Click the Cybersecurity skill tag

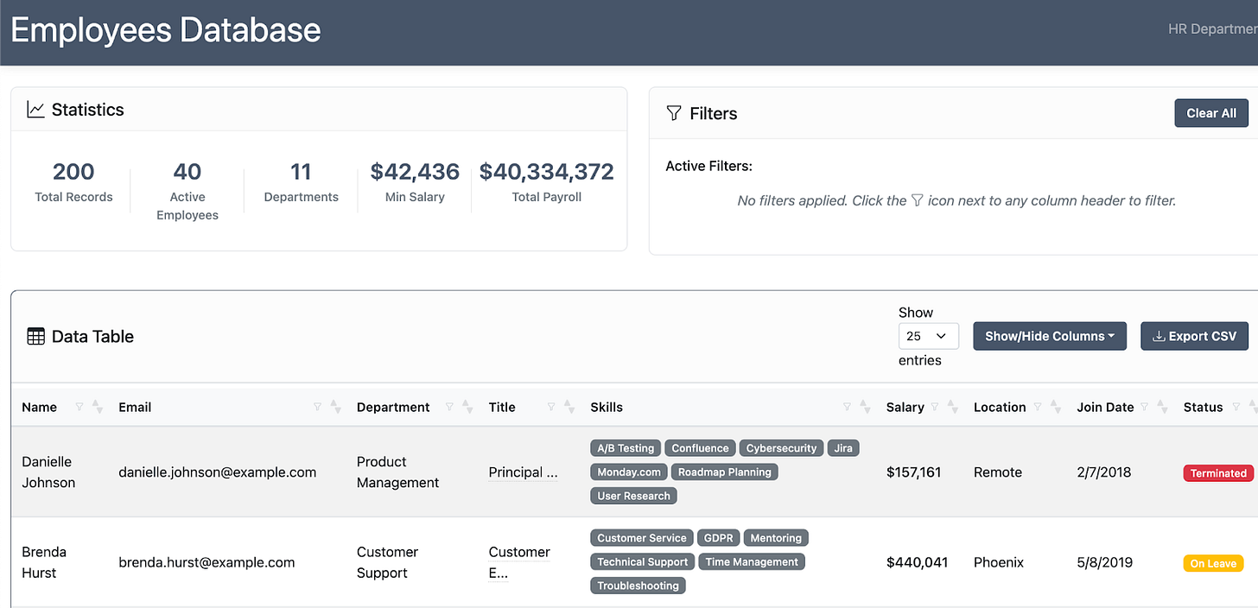coord(781,448)
